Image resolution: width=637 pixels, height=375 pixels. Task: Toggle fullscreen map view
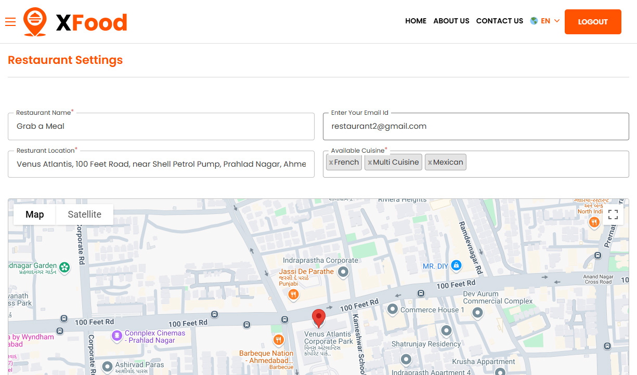(x=613, y=215)
